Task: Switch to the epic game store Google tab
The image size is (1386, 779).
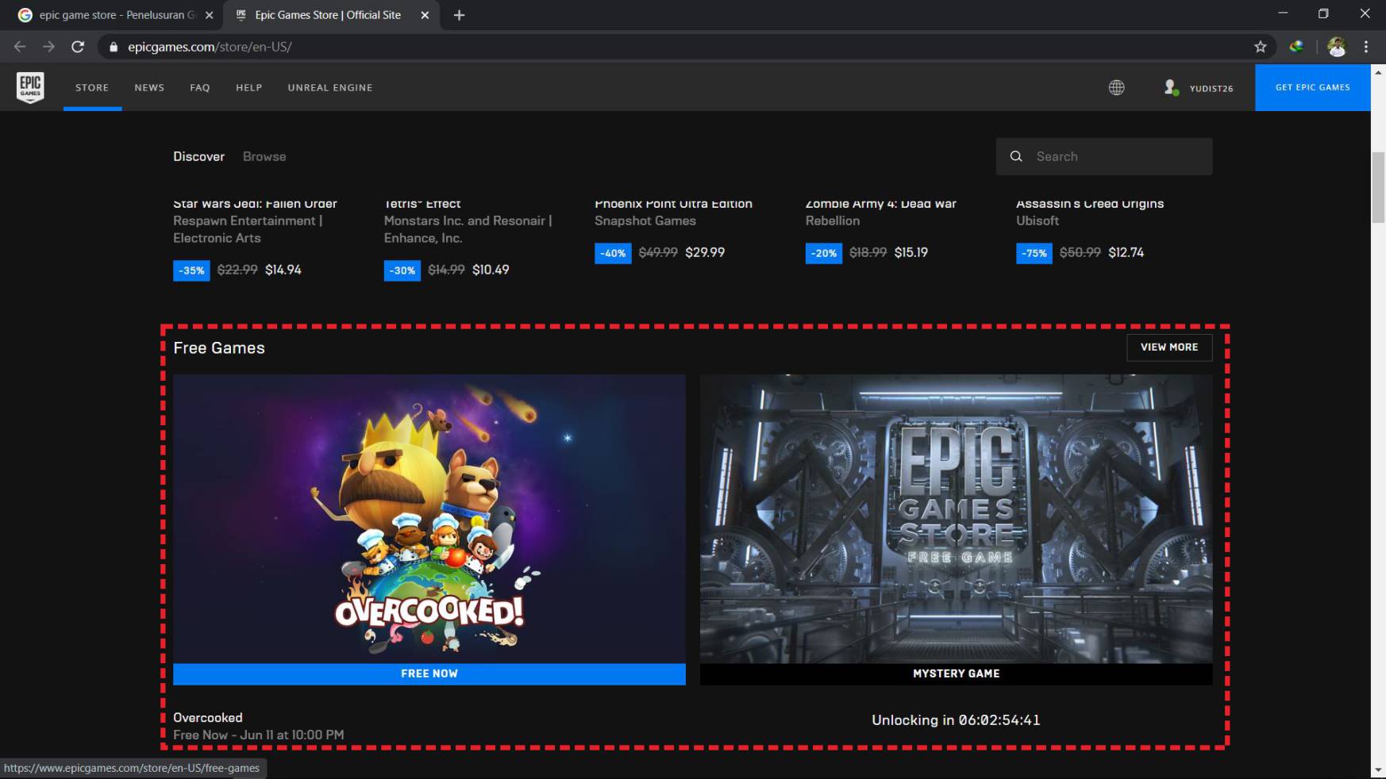Action: point(111,15)
